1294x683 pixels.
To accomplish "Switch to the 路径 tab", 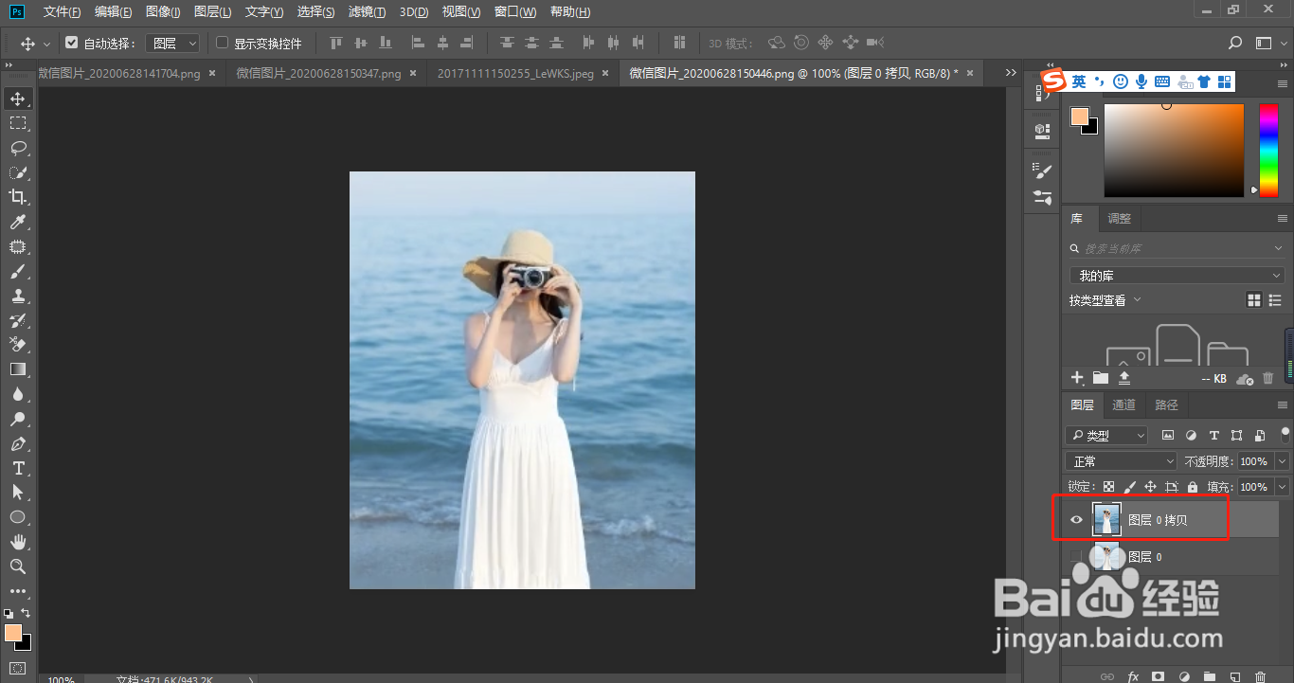I will [x=1166, y=404].
